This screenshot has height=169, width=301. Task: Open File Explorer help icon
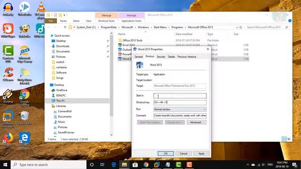click(290, 21)
